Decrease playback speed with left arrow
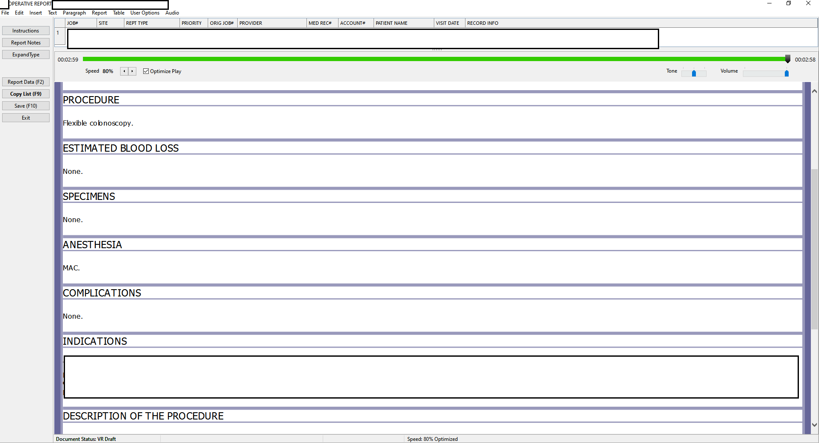This screenshot has width=819, height=443. click(x=124, y=71)
